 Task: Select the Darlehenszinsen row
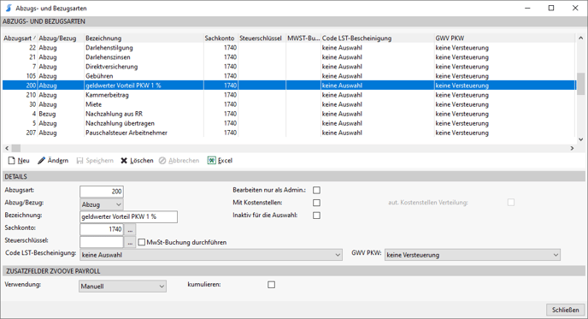coord(289,57)
